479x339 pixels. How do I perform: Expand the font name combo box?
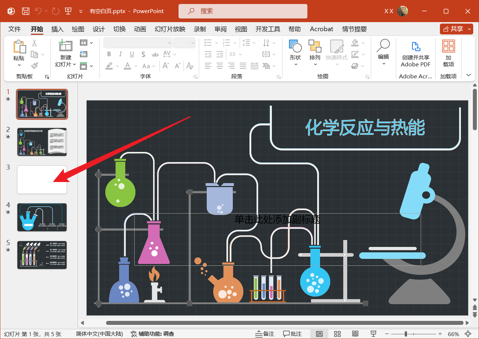coord(169,43)
